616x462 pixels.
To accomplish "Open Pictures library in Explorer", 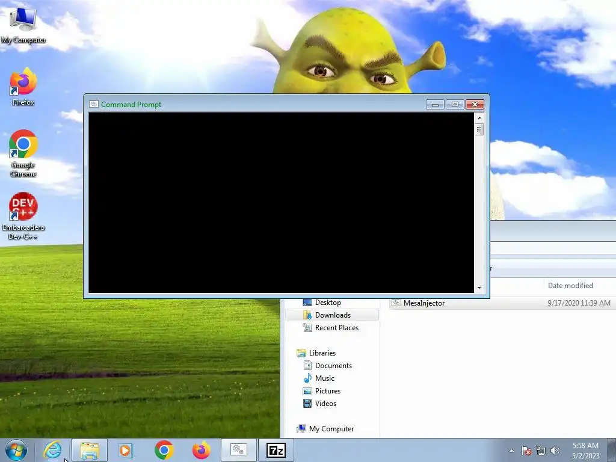I will coord(322,391).
